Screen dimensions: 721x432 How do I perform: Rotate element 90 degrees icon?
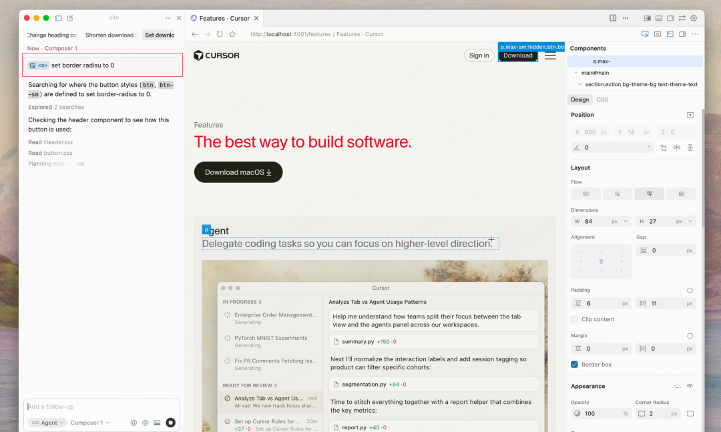click(x=663, y=148)
